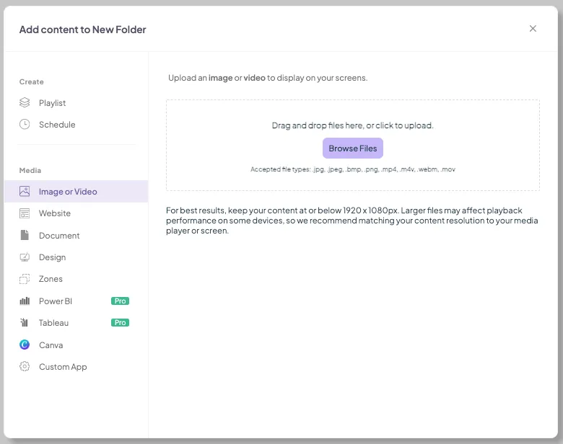The width and height of the screenshot is (563, 444).
Task: Click the 'Upload an image or video' instruction text
Action: [268, 78]
